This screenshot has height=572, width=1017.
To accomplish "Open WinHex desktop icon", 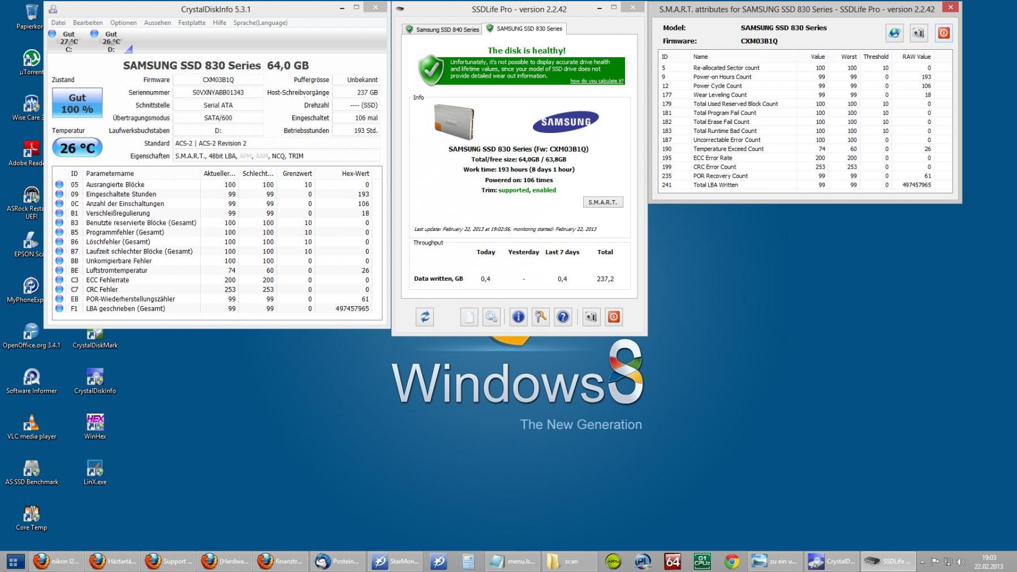I will (95, 427).
